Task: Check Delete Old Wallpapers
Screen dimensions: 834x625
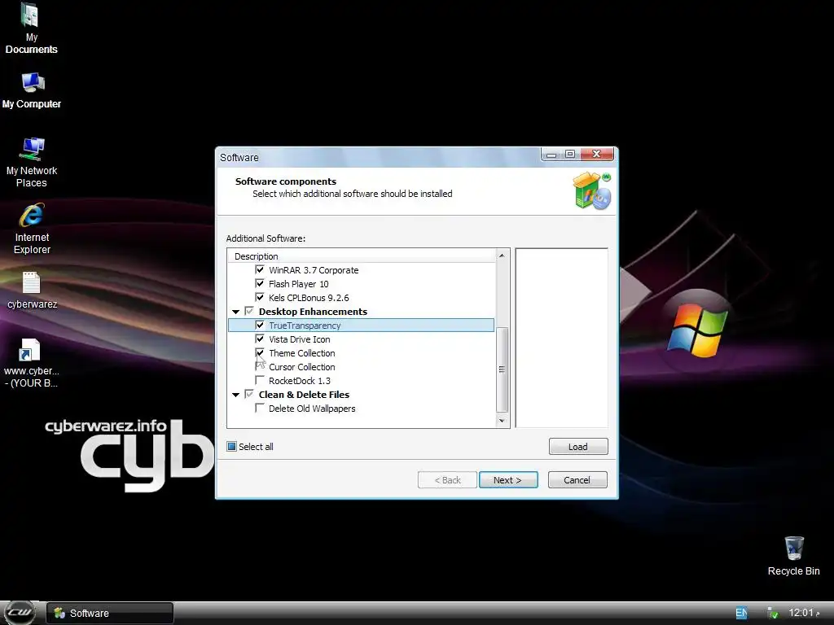Action: 260,408
